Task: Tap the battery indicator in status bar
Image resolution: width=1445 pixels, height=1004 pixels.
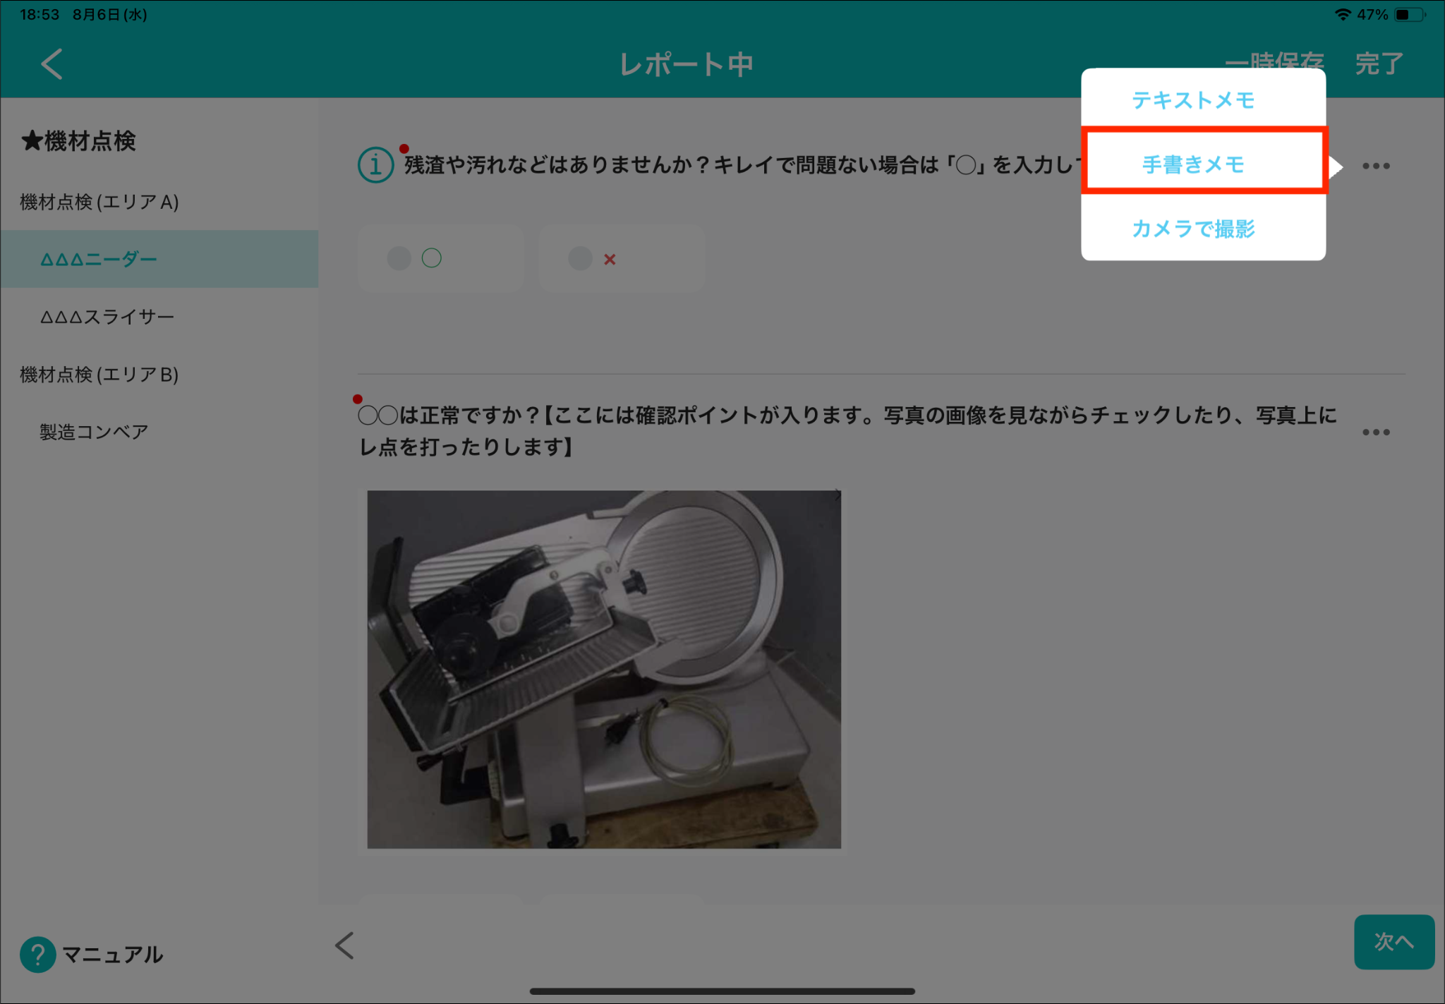Action: (1408, 15)
